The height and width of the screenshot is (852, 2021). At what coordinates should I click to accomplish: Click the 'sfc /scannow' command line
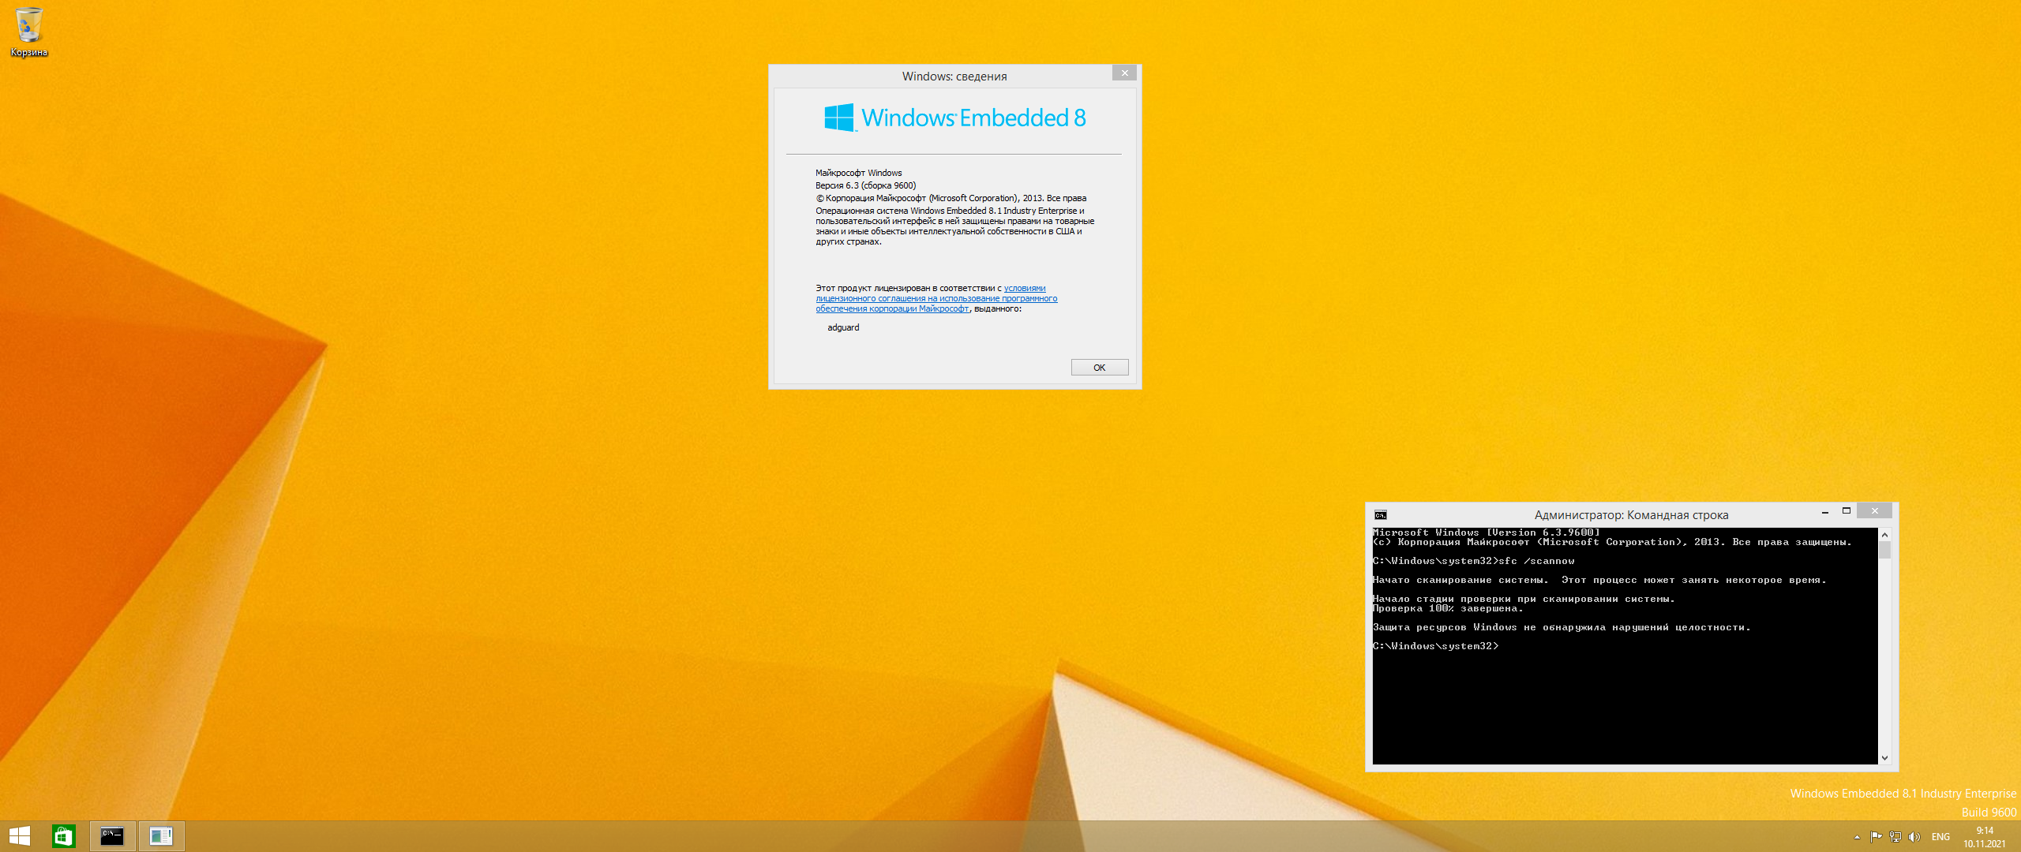tap(1473, 562)
